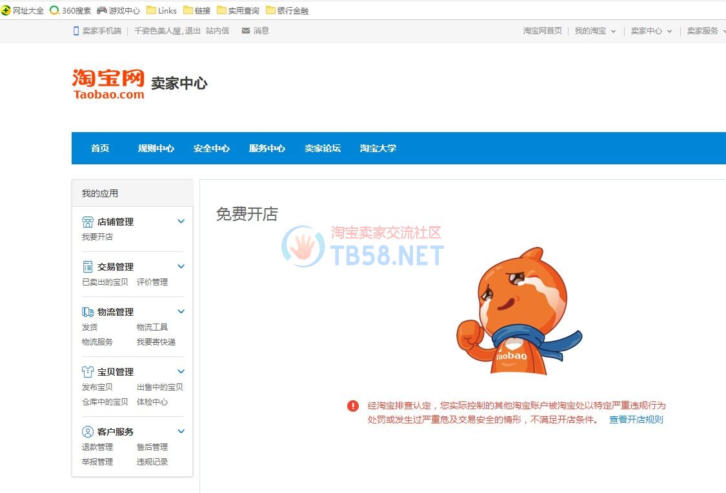Open the 银行金融 bookmark folder
Viewport: 726px width, 493px height.
tap(287, 10)
